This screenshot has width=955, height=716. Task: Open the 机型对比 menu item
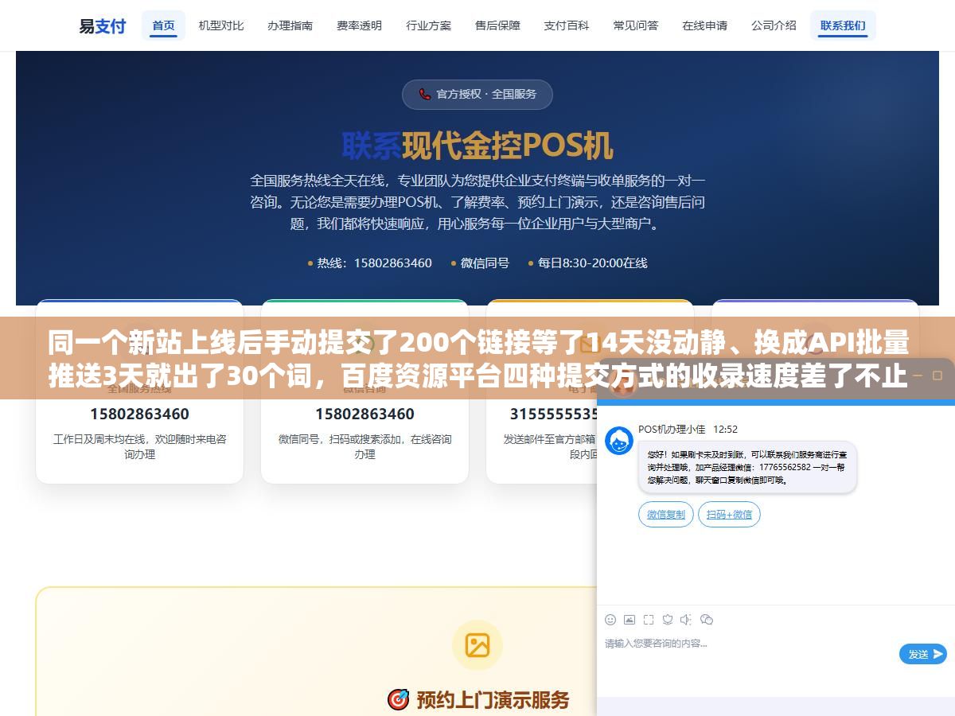coord(221,25)
